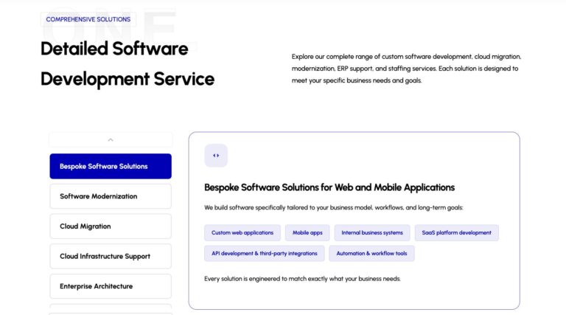Image resolution: width=566 pixels, height=315 pixels.
Task: Click API development & third-party integrations tag
Action: 265,253
